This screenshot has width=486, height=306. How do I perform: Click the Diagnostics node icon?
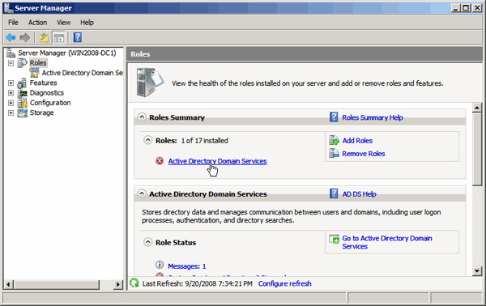[23, 93]
